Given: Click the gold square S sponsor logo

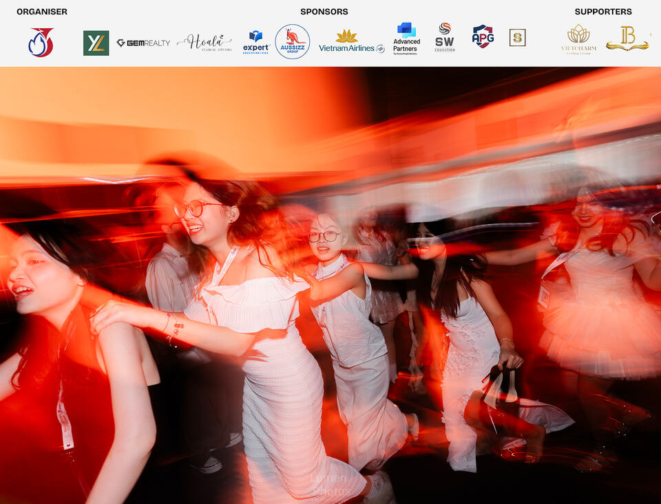Looking at the screenshot, I should click(x=517, y=38).
